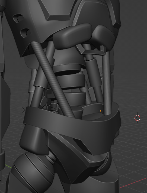Click the orange object origin dot
Viewport: 147px width, 193px height.
101,111
